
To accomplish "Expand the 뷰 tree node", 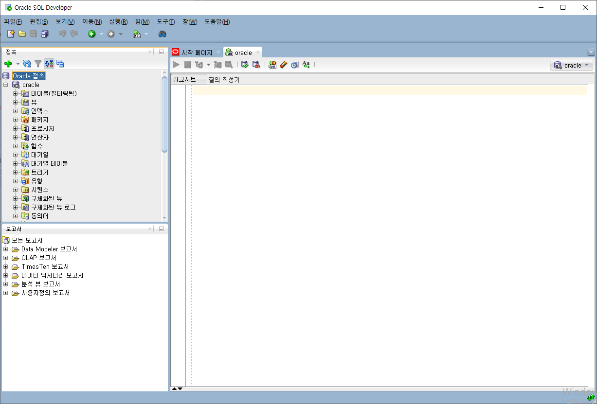I will pyautogui.click(x=16, y=102).
